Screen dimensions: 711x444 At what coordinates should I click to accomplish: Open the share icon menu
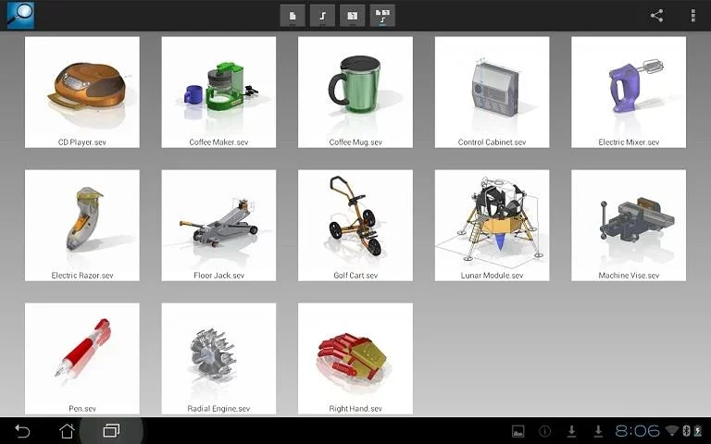(656, 16)
